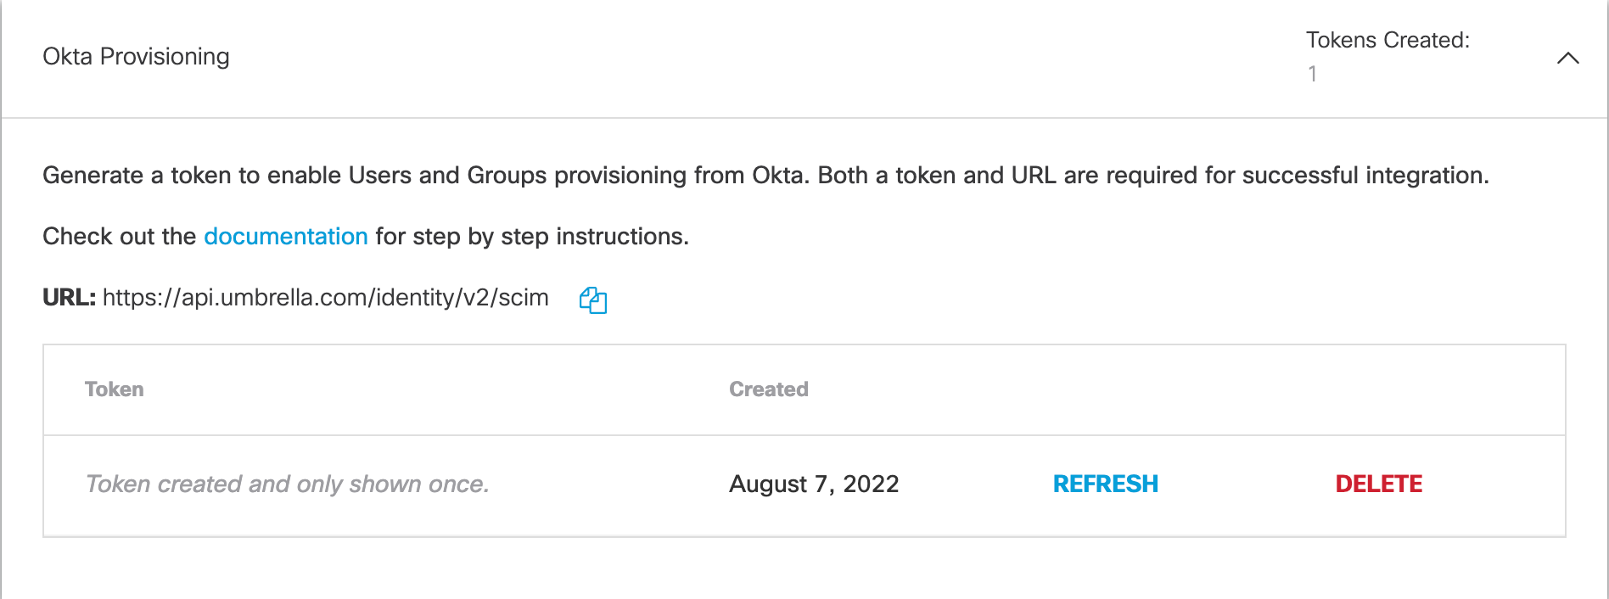Click the 'Token created and only shown once' text
Viewport: 1609px width, 599px height.
tap(287, 484)
